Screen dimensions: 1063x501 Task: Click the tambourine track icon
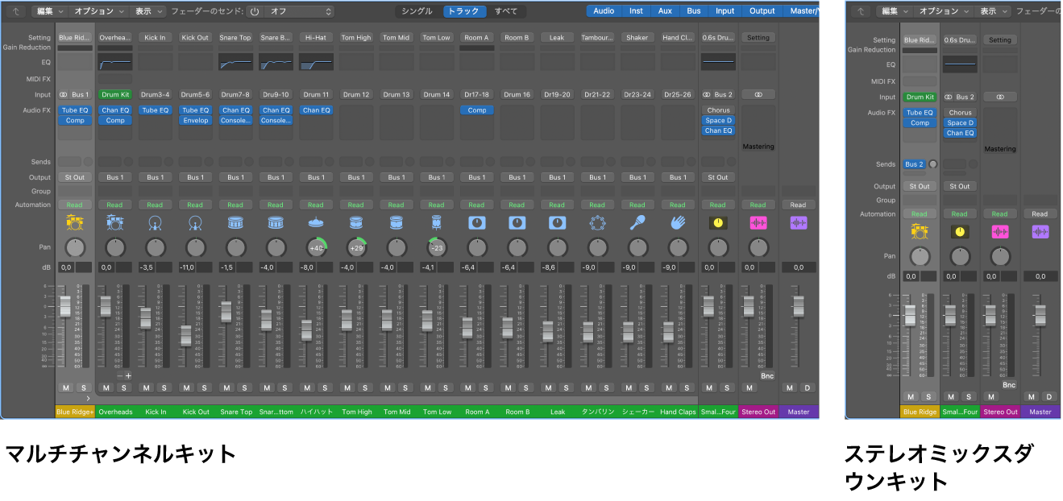pyautogui.click(x=596, y=223)
